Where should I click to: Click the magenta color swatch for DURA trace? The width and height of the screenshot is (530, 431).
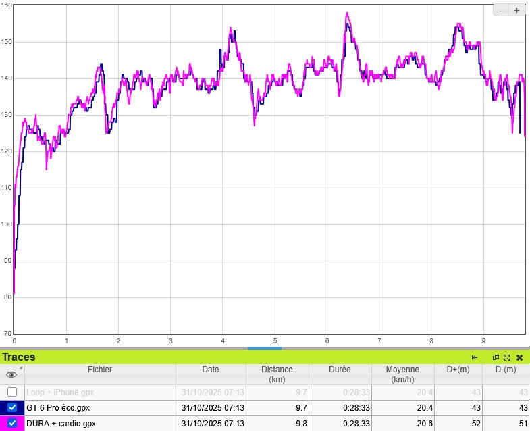(x=3, y=424)
